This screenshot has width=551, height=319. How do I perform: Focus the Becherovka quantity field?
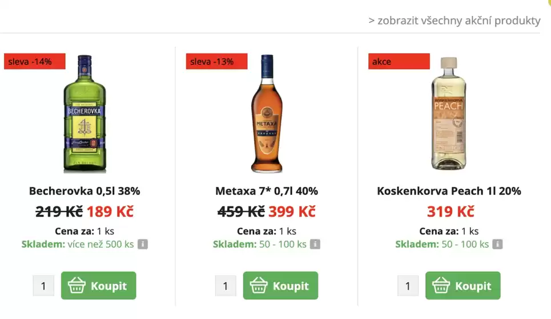43,285
